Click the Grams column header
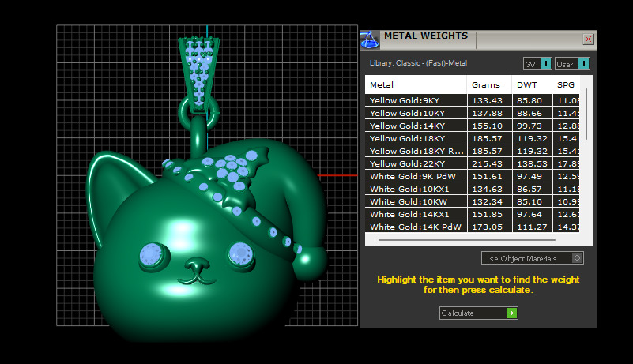The width and height of the screenshot is (633, 364). tap(489, 84)
